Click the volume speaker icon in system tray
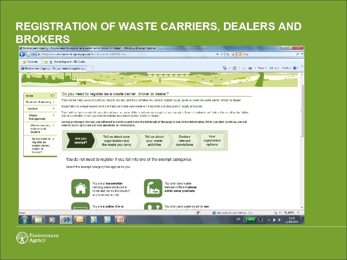Image resolution: width=347 pixels, height=260 pixels. tap(280, 220)
